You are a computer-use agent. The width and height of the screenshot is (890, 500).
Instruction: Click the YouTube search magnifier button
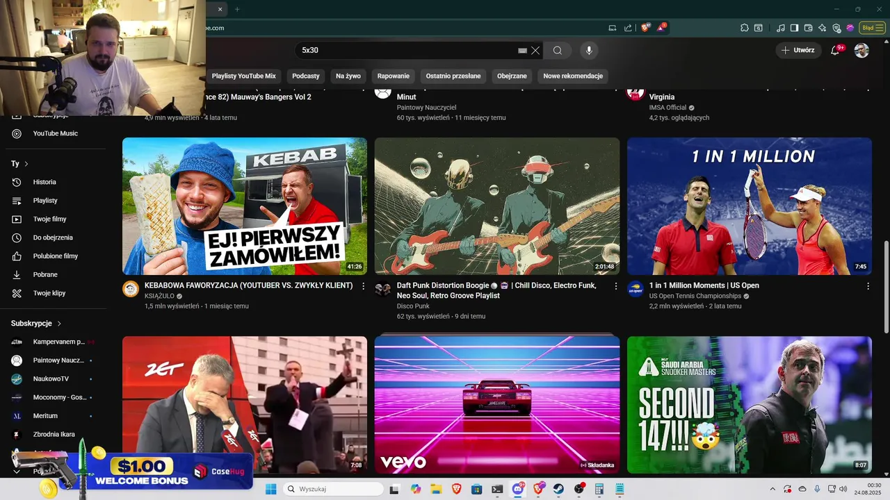558,50
